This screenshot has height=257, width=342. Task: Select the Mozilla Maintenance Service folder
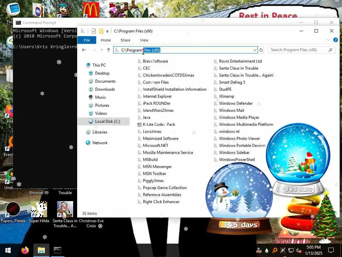168,153
